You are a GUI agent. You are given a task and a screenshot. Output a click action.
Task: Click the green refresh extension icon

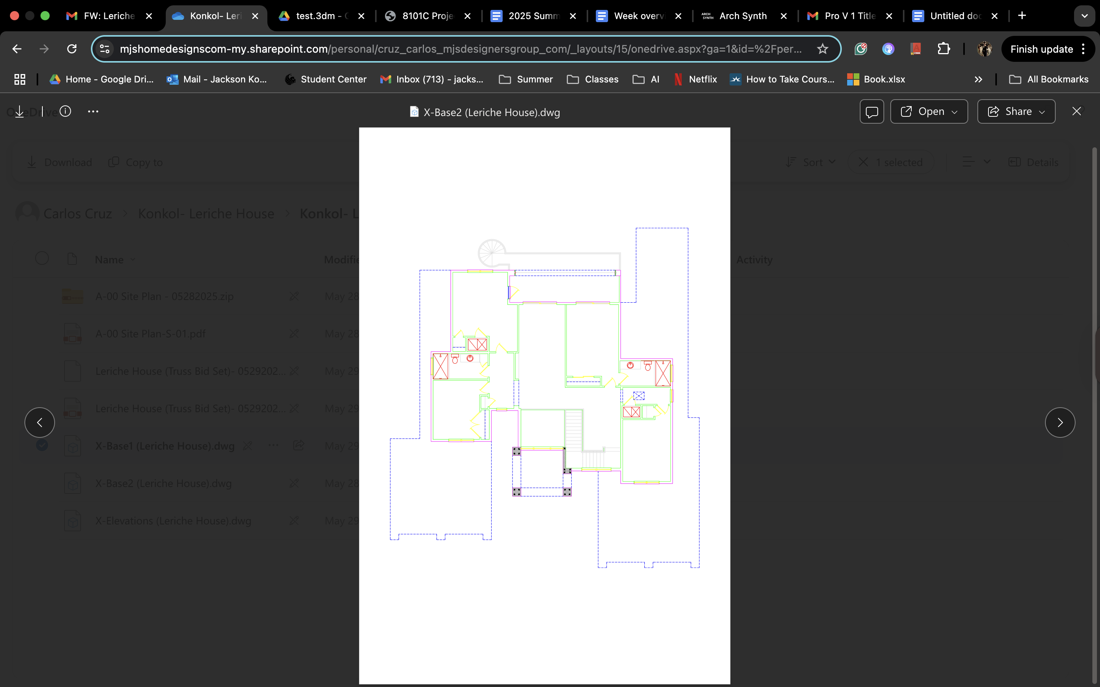click(x=861, y=48)
